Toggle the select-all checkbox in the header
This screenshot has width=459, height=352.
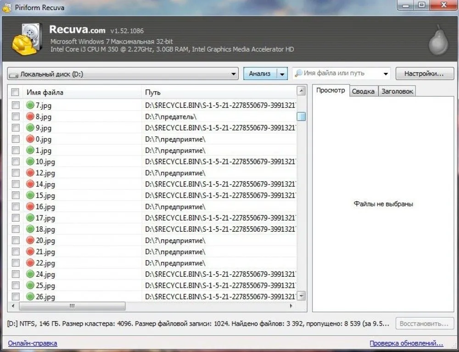(15, 92)
